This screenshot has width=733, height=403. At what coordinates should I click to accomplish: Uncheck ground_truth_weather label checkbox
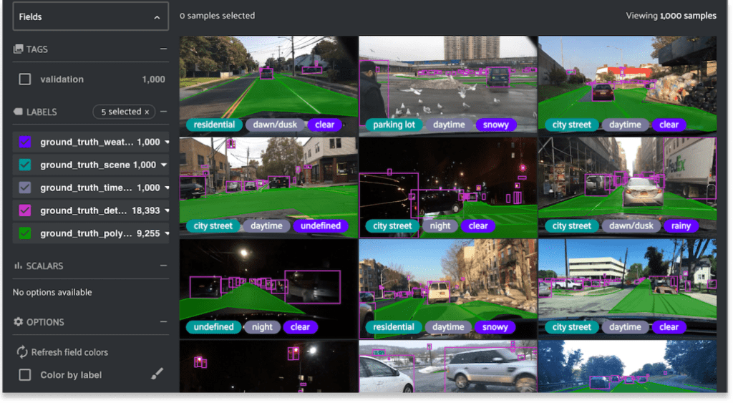pyautogui.click(x=25, y=142)
